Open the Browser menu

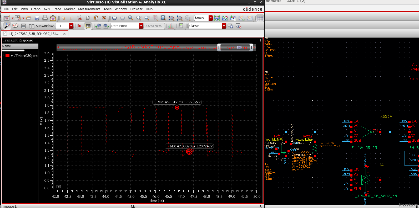(136, 9)
